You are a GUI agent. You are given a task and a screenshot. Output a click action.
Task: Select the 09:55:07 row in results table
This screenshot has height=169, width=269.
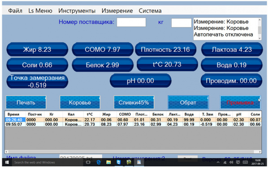point(133,124)
